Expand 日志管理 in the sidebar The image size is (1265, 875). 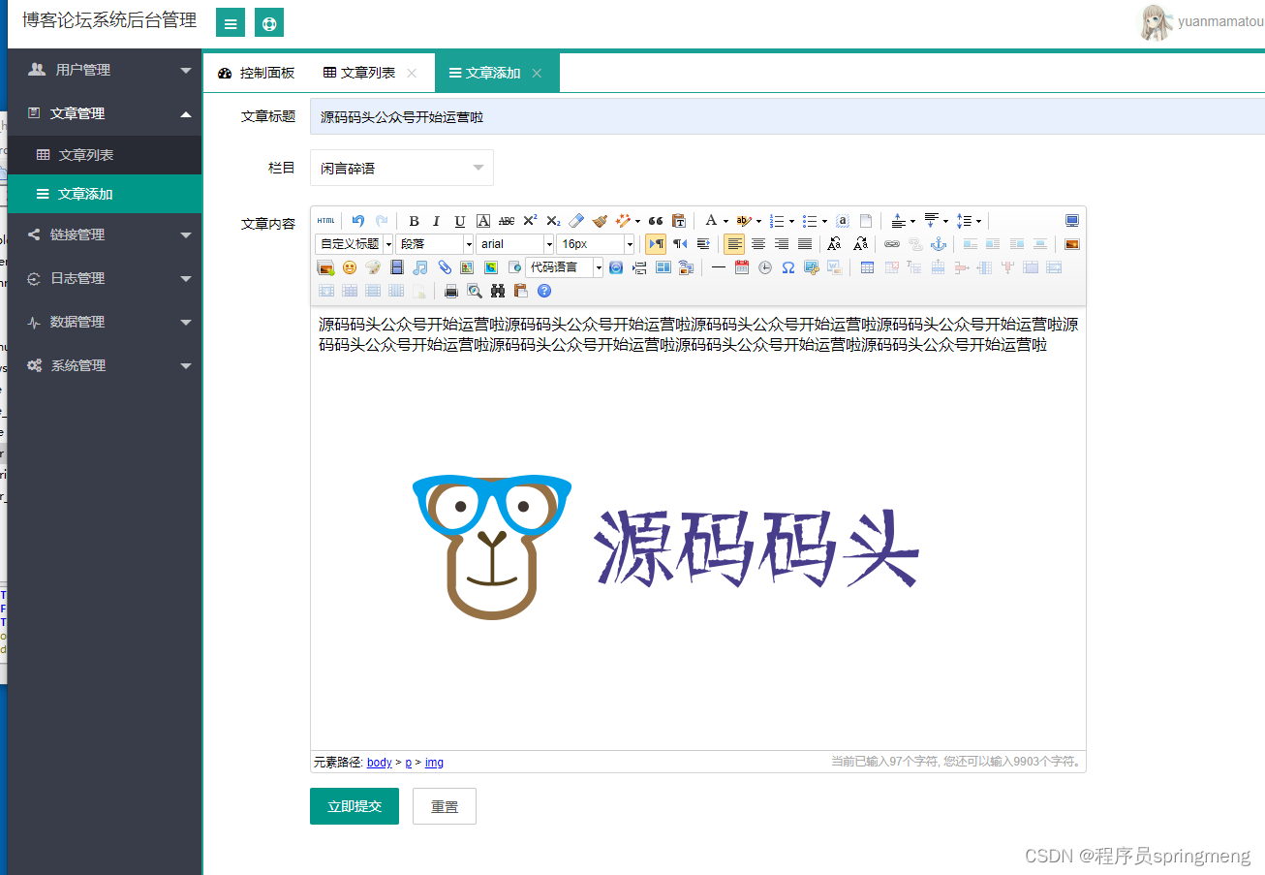105,278
